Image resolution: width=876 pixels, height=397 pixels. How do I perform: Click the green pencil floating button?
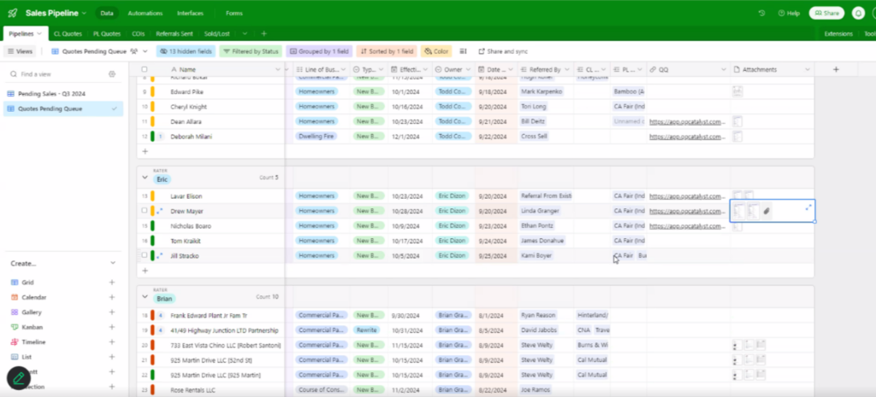[19, 377]
